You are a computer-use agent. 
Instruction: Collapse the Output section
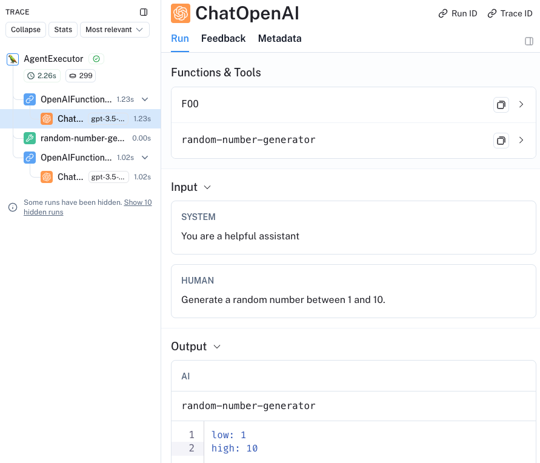[x=217, y=347]
